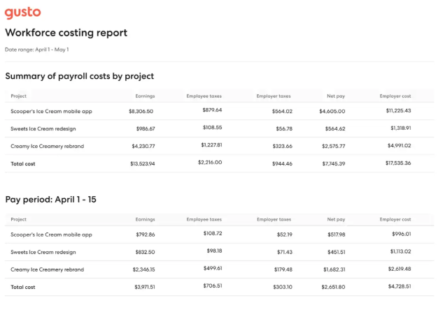Click the Earnings column header in summary table
This screenshot has width=445, height=319.
[145, 96]
